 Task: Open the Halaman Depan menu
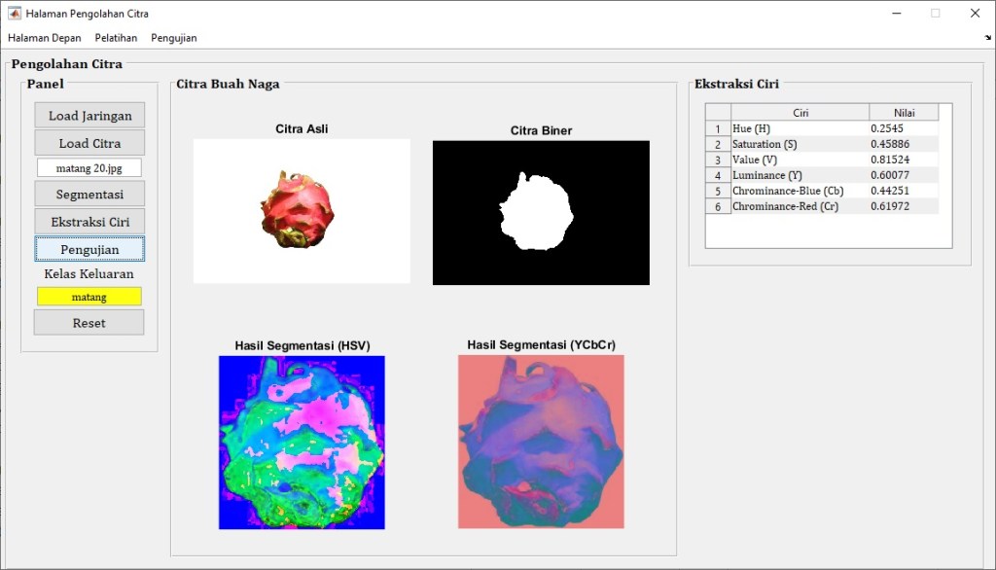45,38
